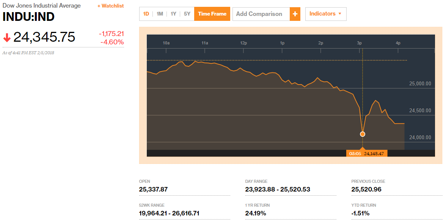
Task: Click the Dow Jones Industrial Average title
Action: click(41, 5)
